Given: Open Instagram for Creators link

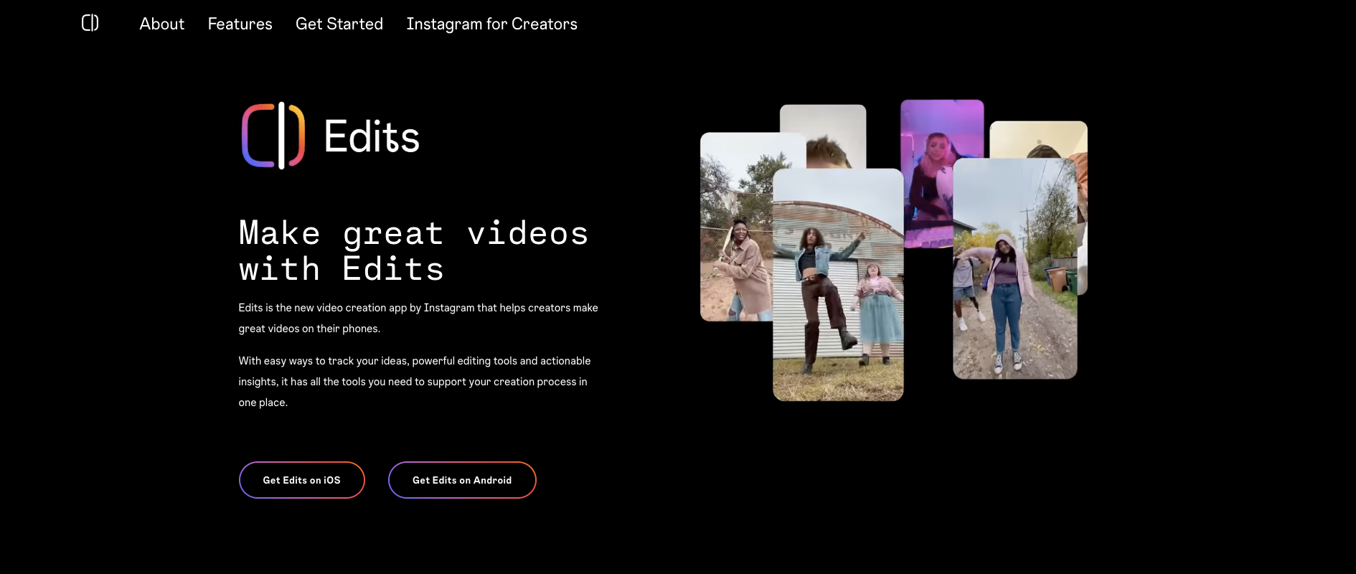Looking at the screenshot, I should tap(491, 24).
